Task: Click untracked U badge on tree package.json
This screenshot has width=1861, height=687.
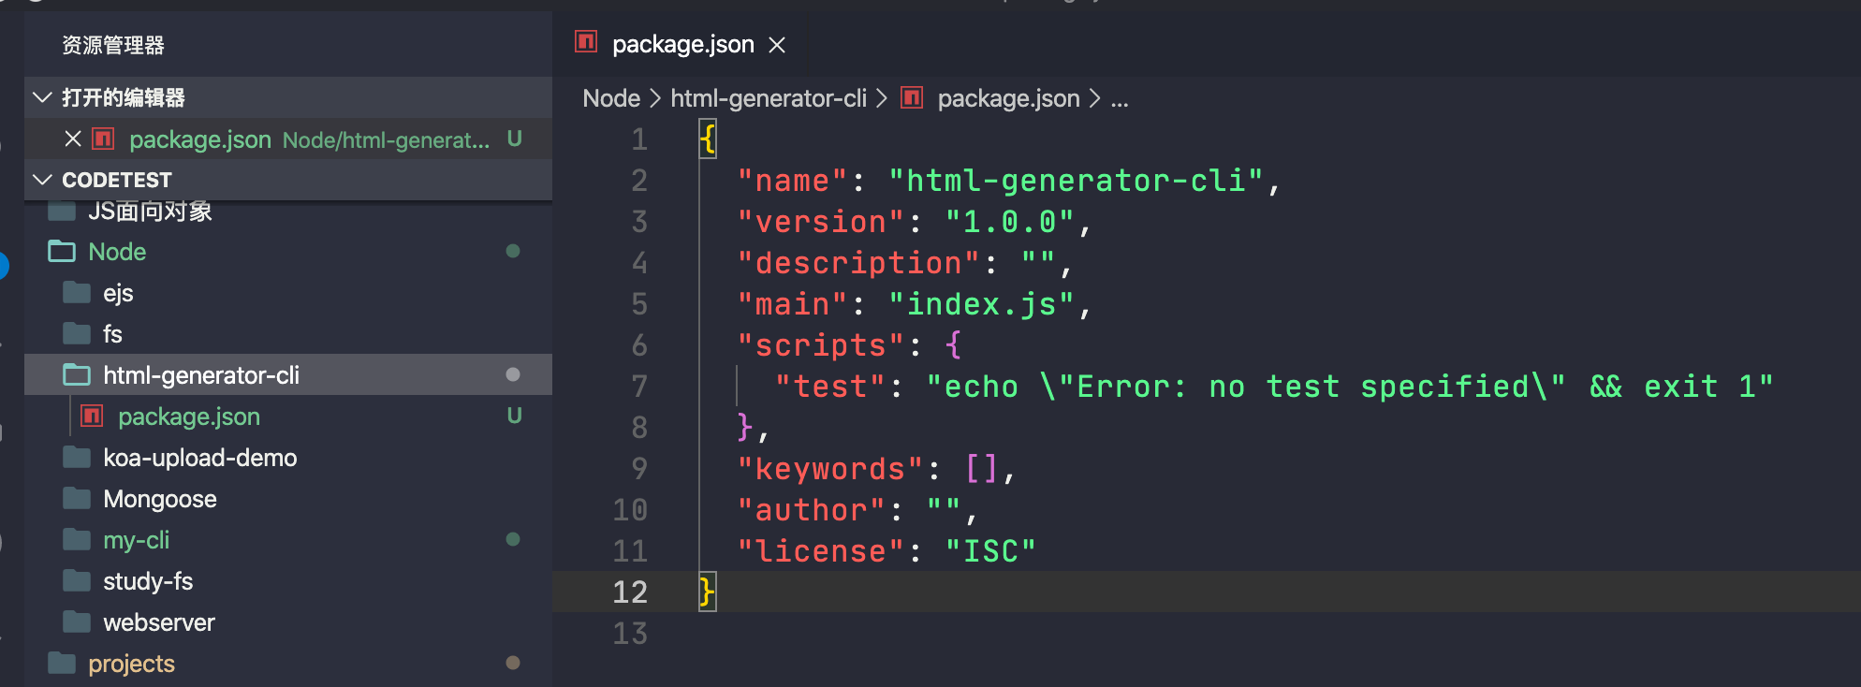Action: [x=514, y=416]
